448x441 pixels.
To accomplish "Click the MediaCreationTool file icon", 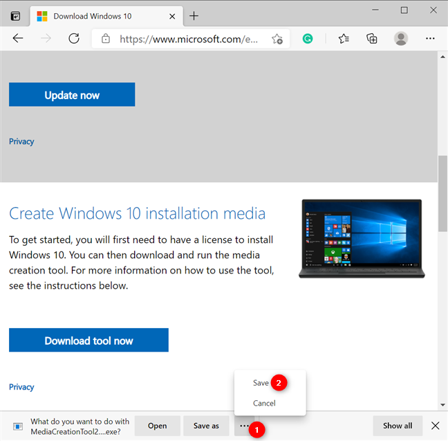I will tap(18, 426).
